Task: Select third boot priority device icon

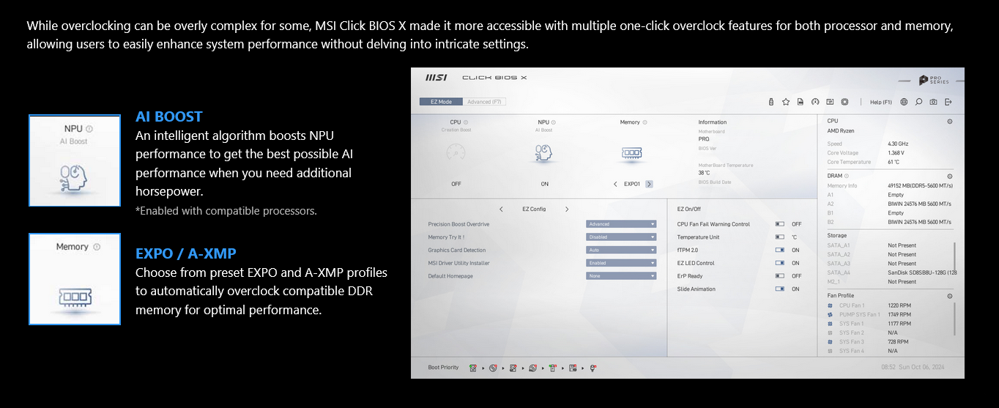Action: pos(513,368)
